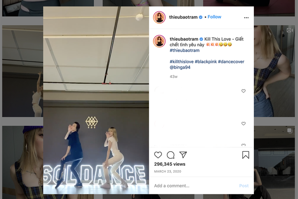The width and height of the screenshot is (298, 199).
Task: Open header profile picture avatar
Action: pos(159,17)
